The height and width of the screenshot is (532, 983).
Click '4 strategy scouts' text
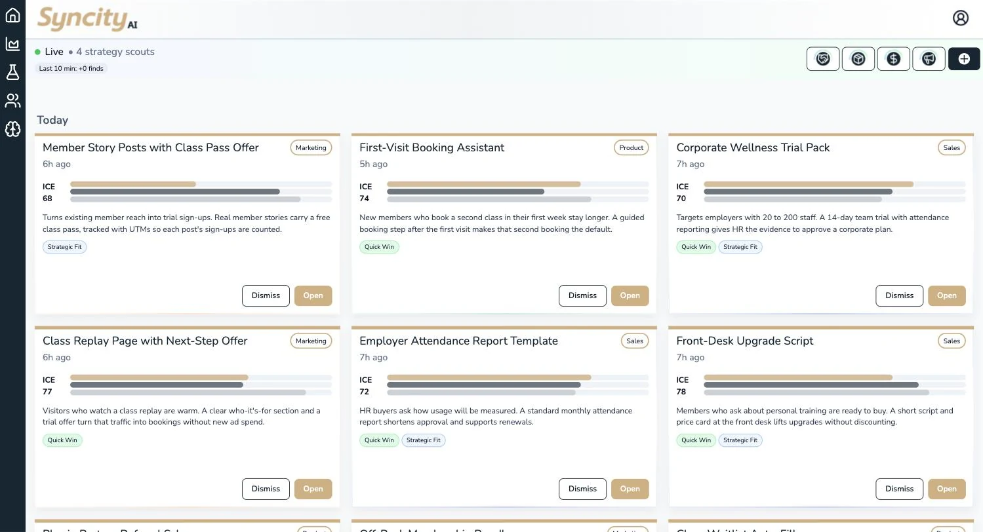[x=115, y=52]
